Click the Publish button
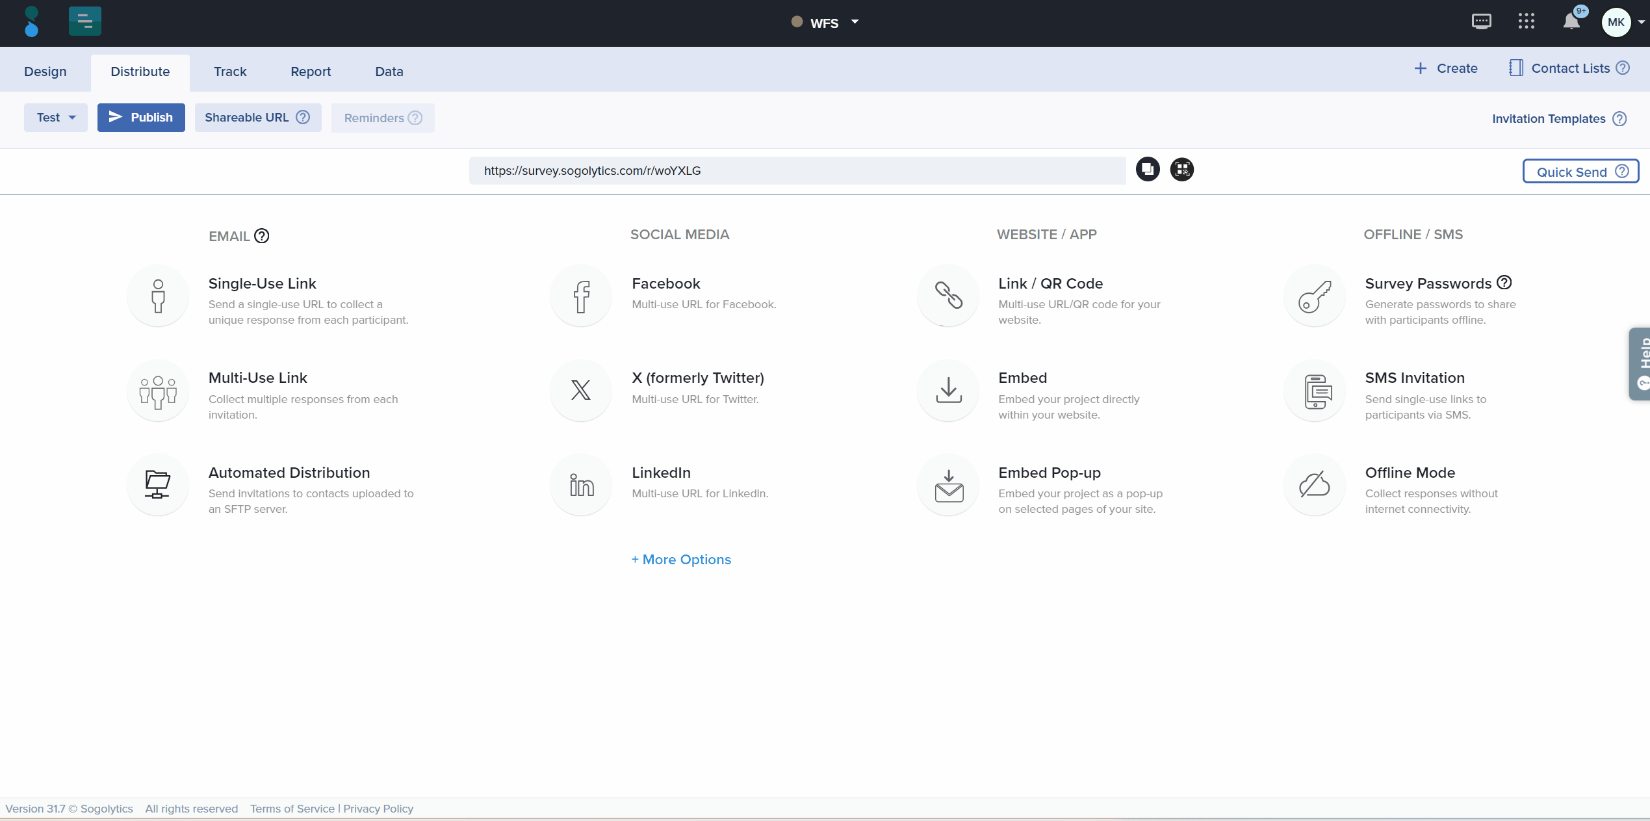This screenshot has width=1650, height=821. pyautogui.click(x=141, y=117)
